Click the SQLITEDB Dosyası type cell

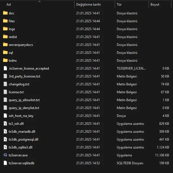tap(130, 163)
